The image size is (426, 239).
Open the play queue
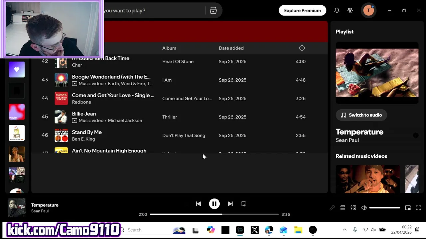coord(343,208)
